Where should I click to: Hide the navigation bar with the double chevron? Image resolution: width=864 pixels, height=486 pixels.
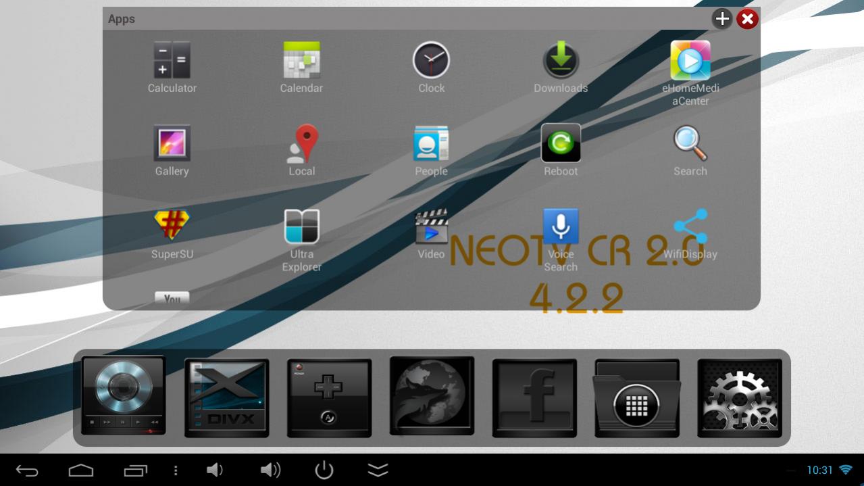(378, 470)
